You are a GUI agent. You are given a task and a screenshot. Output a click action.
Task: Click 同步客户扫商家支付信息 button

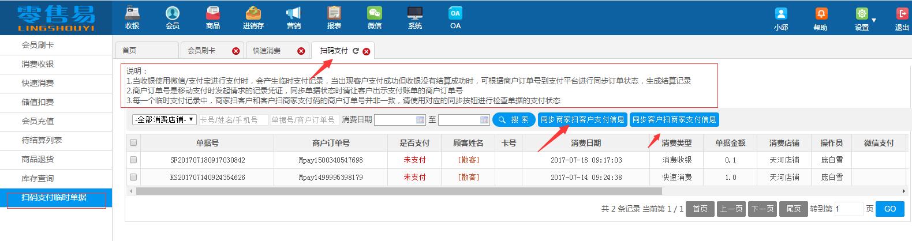pyautogui.click(x=674, y=120)
